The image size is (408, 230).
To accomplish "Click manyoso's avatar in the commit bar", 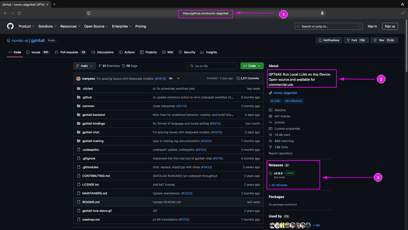I will tap(78, 78).
